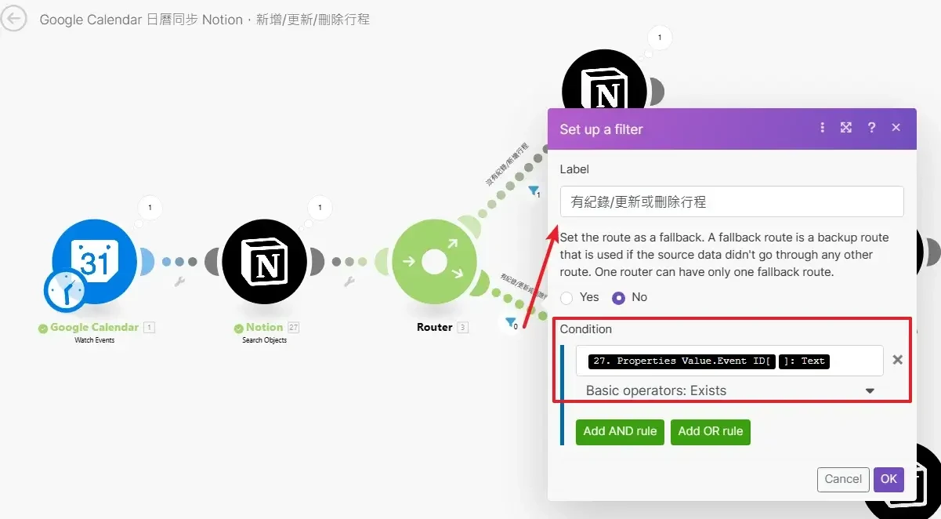941x519 pixels.
Task: Click the ]: Text pill in condition
Action: [804, 361]
